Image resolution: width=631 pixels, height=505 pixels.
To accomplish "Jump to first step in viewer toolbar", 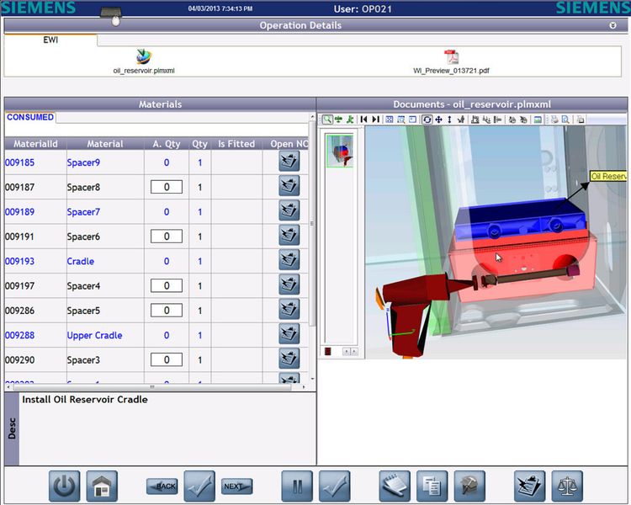I will tap(363, 120).
